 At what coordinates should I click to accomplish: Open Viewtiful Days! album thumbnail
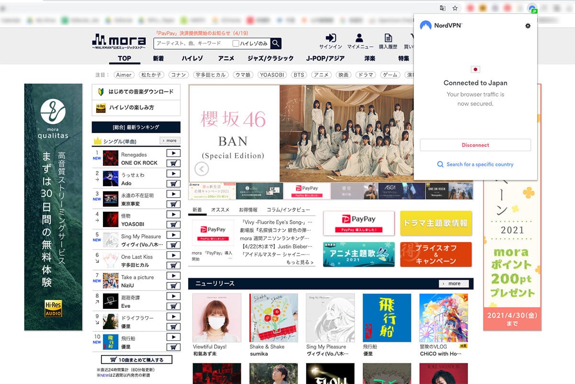coord(217,317)
